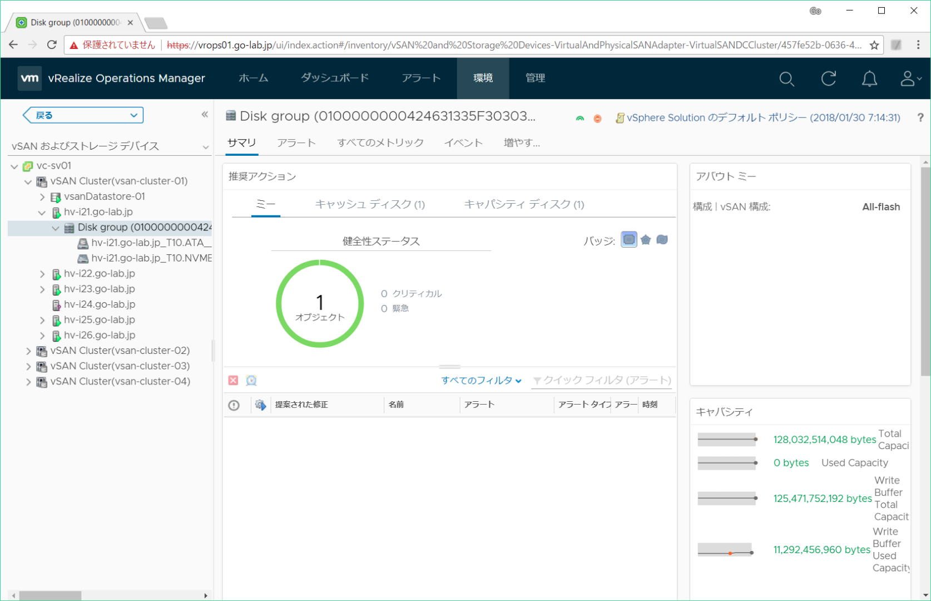Go back in browser
This screenshot has width=931, height=601.
click(x=14, y=45)
